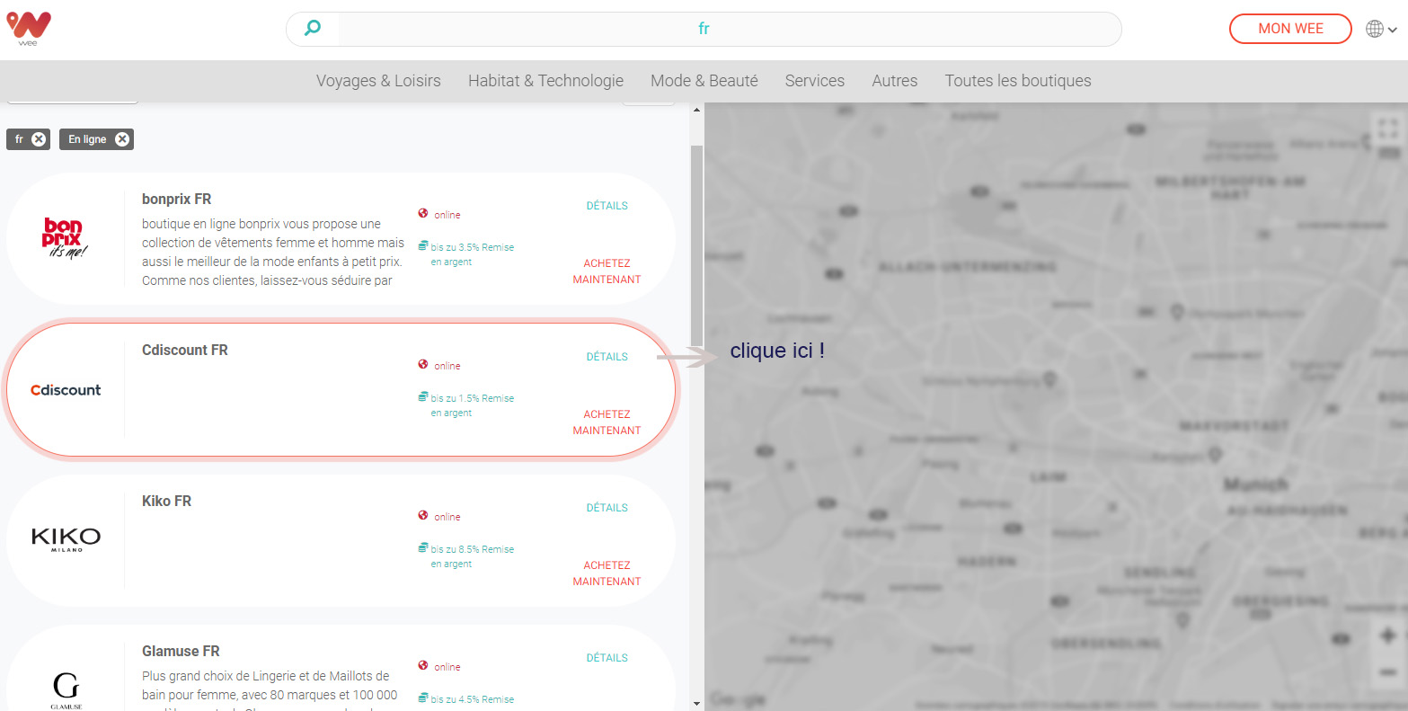The width and height of the screenshot is (1408, 711).
Task: Click the MON WEE button
Action: [1289, 29]
